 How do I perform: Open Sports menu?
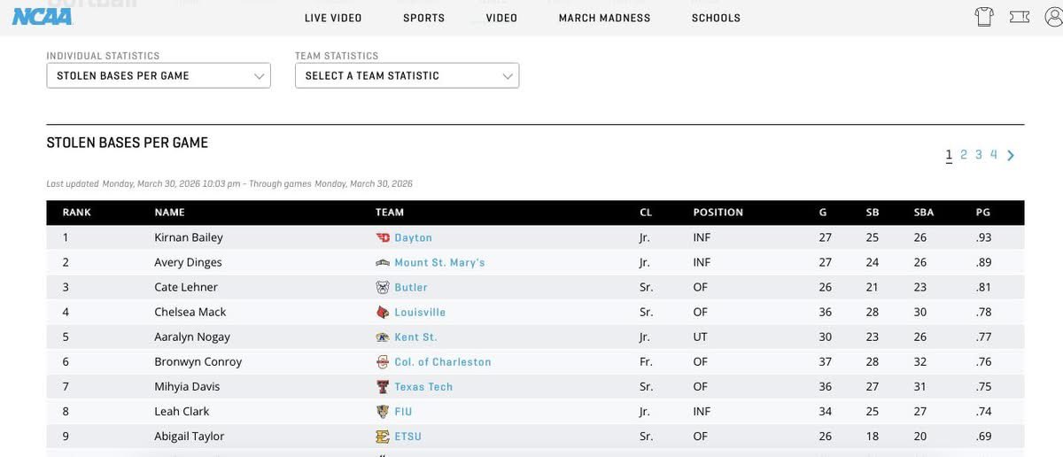424,18
